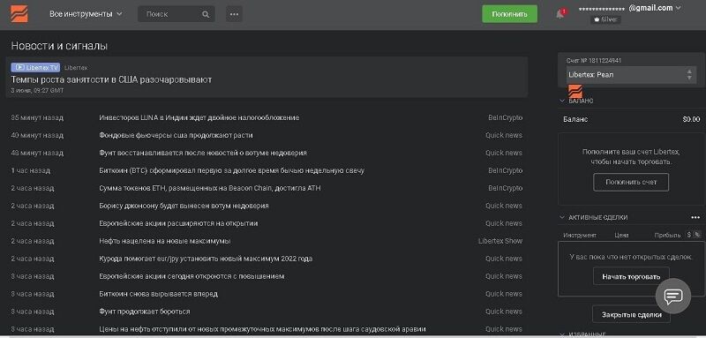Open notifications via the bell icon
The image size is (706, 338).
point(560,14)
